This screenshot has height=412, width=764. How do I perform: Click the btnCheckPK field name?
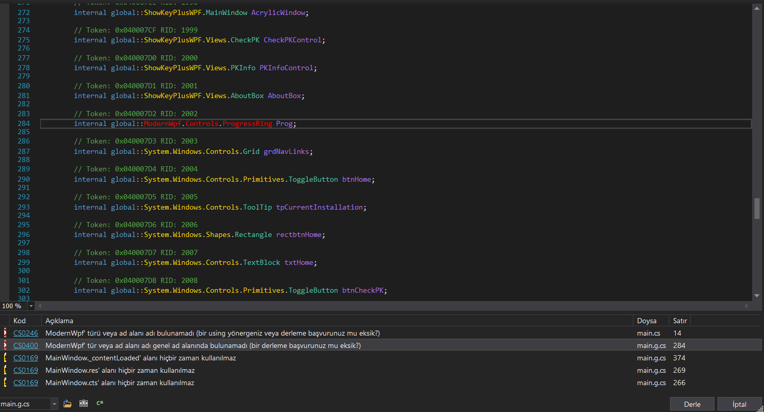363,290
